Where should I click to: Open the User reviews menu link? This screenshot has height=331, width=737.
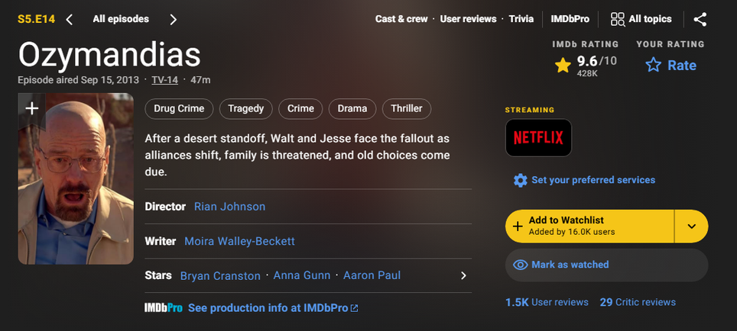468,19
